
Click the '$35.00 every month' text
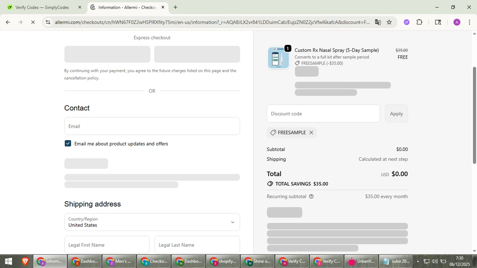(x=386, y=196)
